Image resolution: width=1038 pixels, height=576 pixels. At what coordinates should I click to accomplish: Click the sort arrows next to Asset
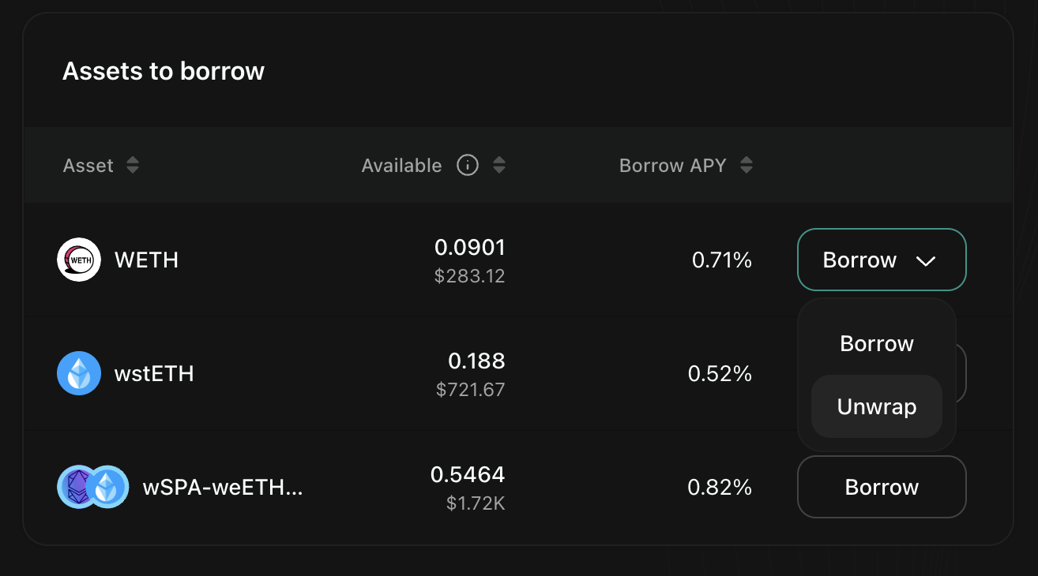[x=133, y=166]
